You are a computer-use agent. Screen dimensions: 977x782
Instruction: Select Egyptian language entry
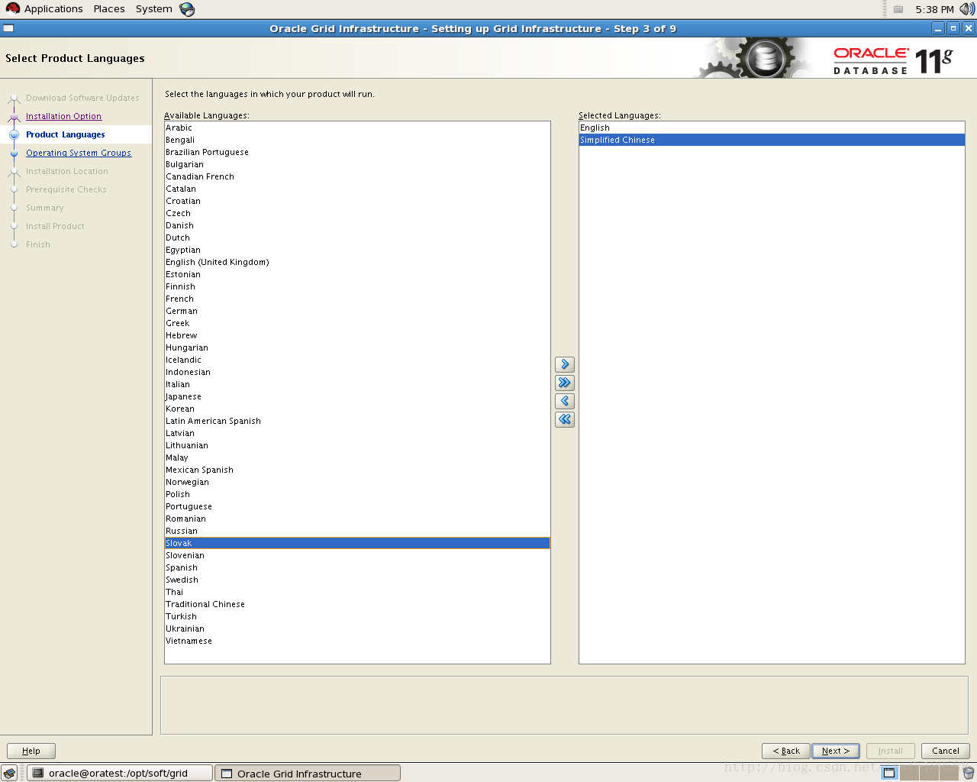click(x=357, y=250)
